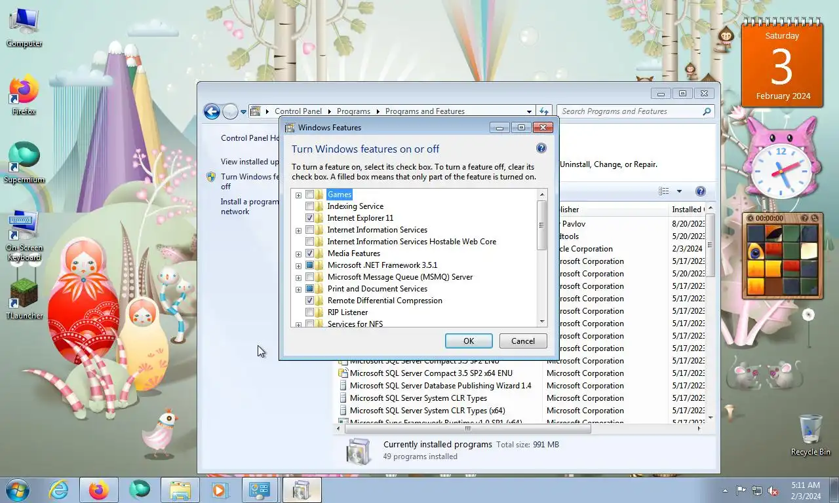Image resolution: width=839 pixels, height=503 pixels.
Task: Uncheck the Media Features checkbox
Action: click(309, 253)
